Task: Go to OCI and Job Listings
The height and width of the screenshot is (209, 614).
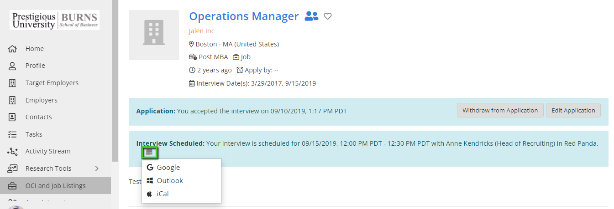Action: (x=55, y=185)
